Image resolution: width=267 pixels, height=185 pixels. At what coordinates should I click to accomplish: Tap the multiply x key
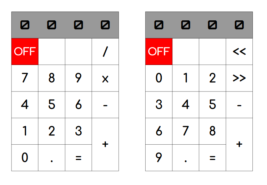click(105, 78)
